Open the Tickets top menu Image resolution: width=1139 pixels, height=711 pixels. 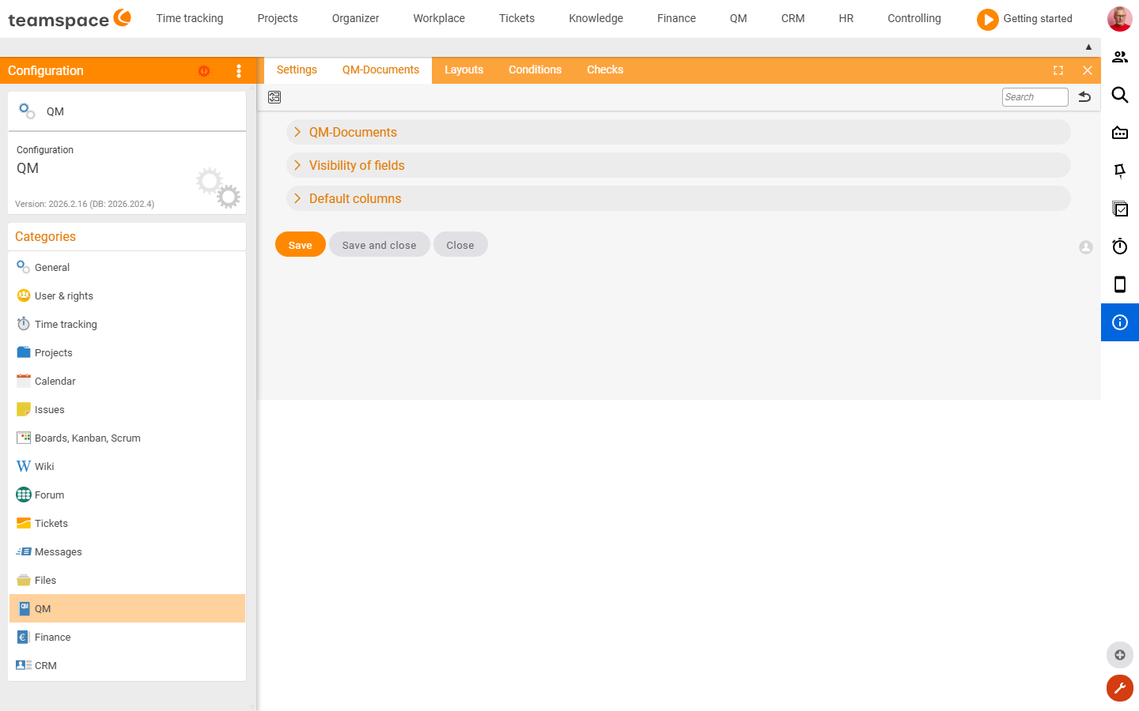tap(517, 18)
